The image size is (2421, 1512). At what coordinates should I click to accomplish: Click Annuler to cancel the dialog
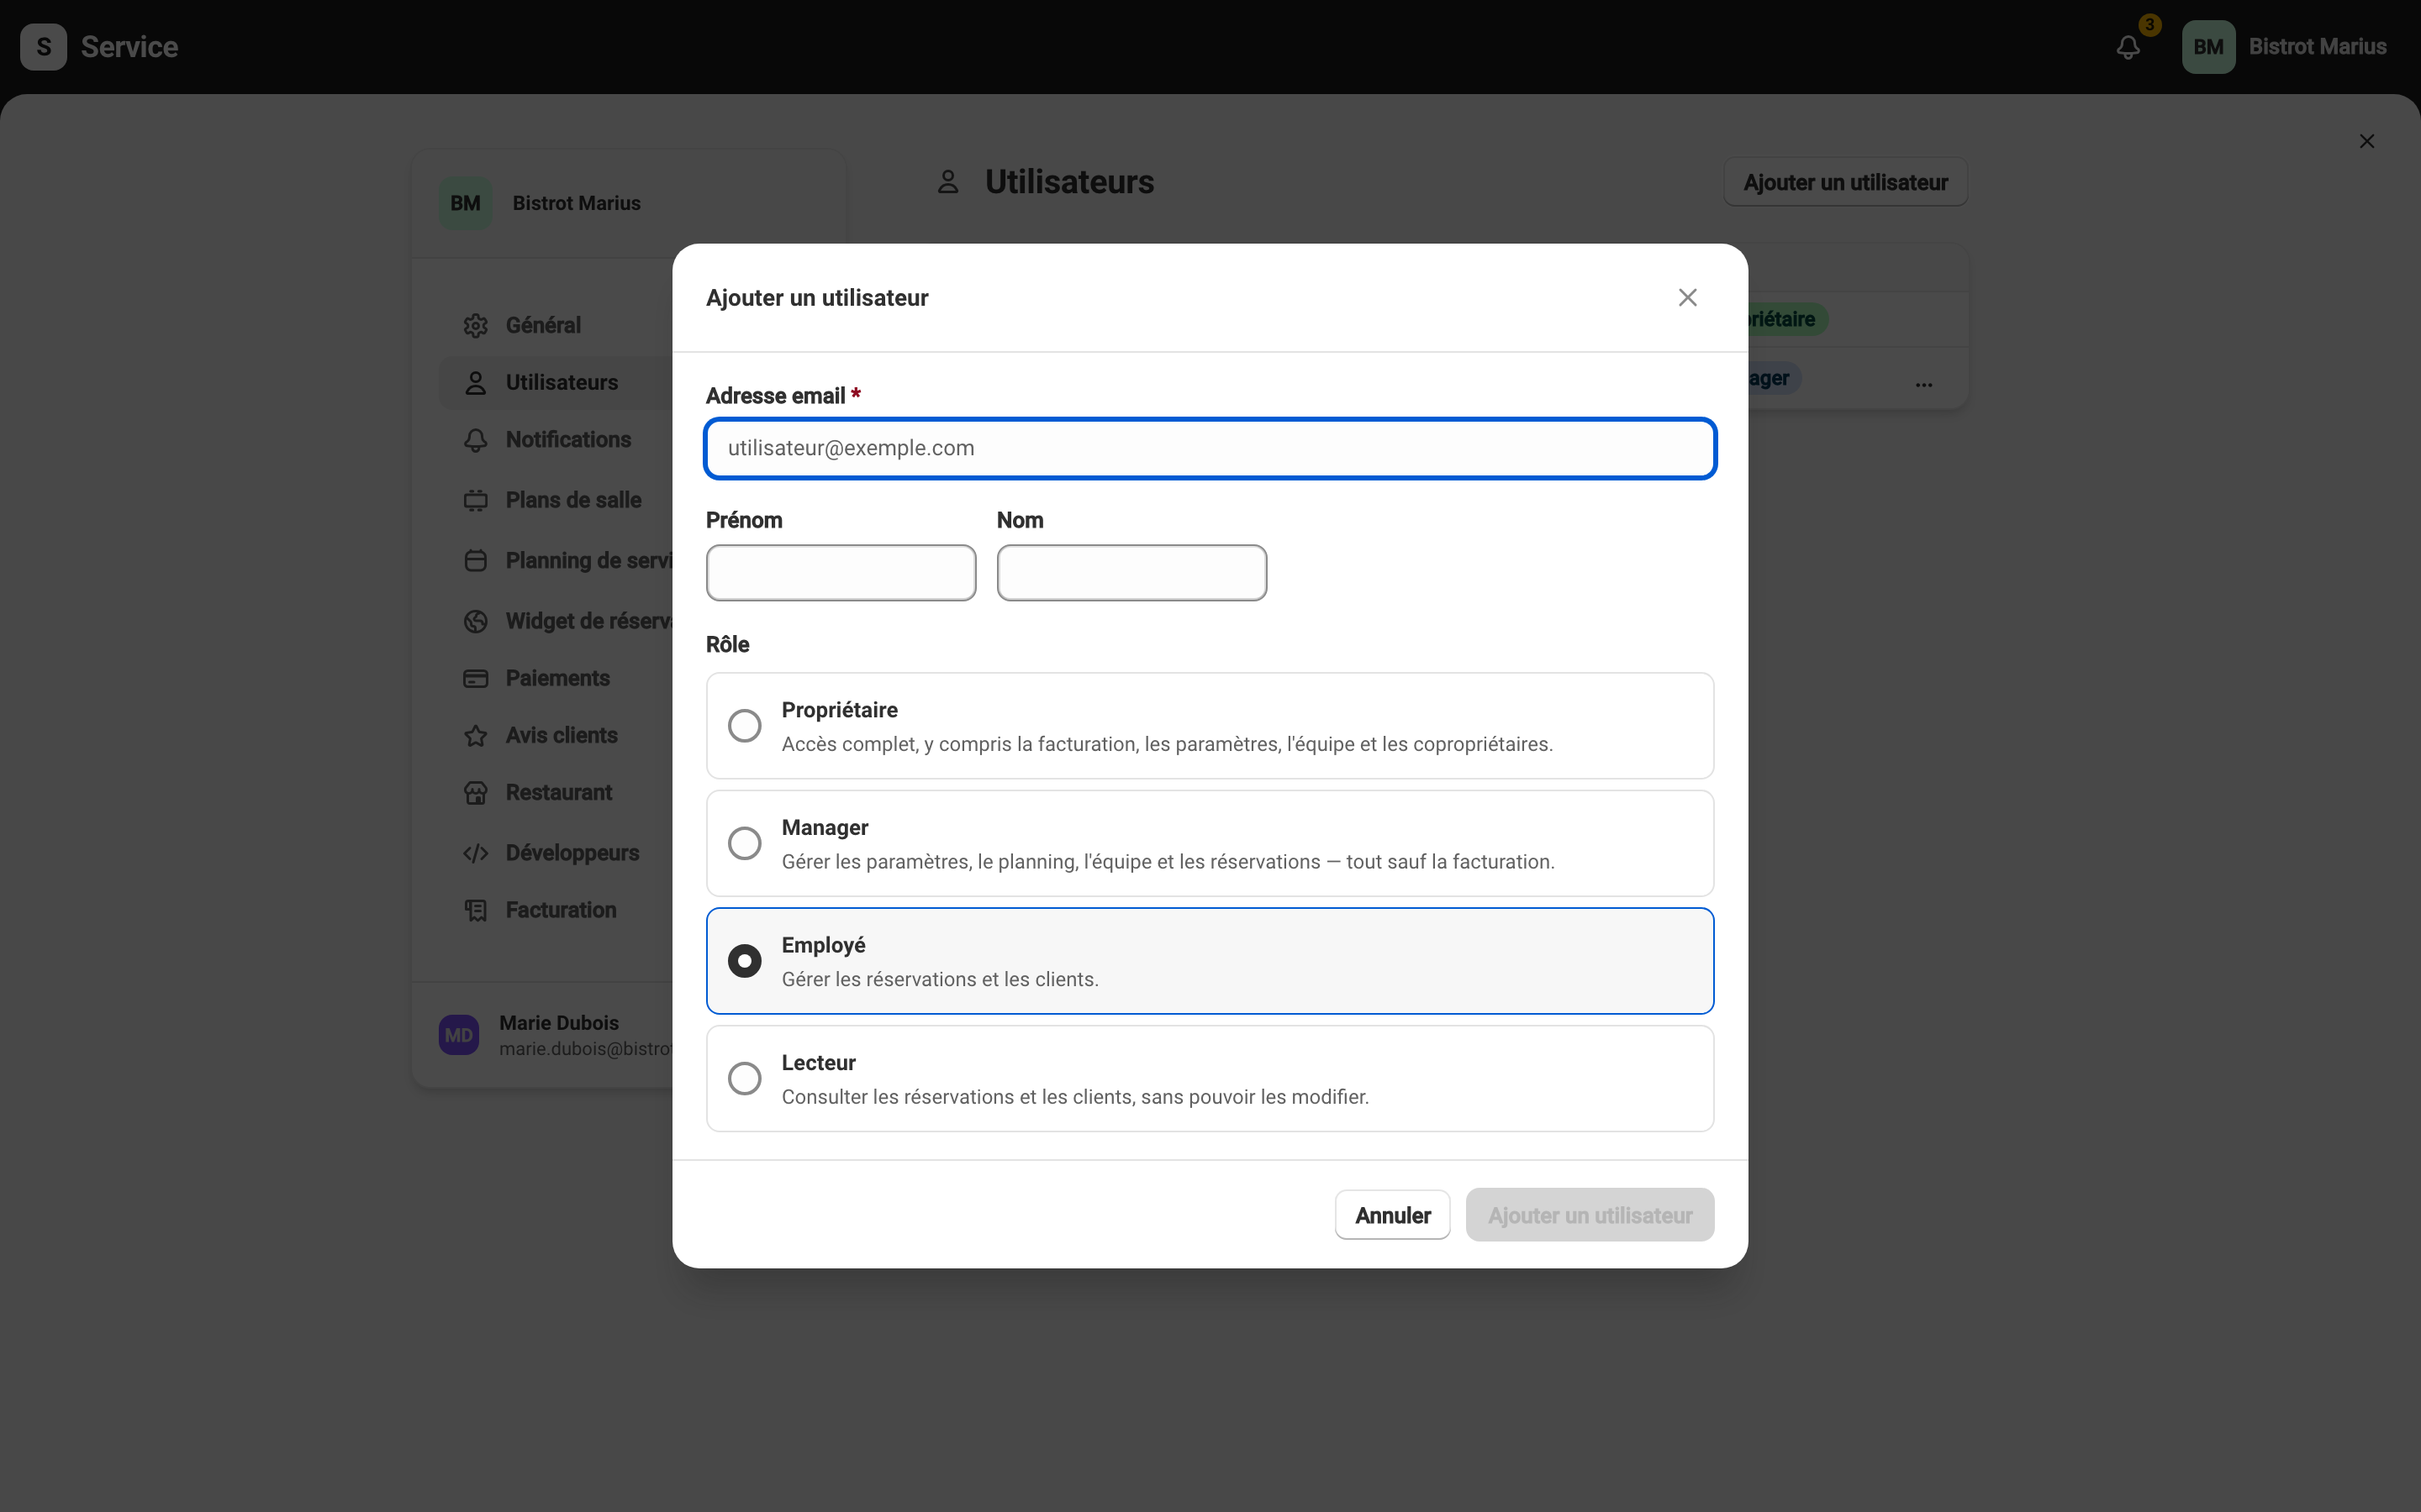point(1393,1215)
